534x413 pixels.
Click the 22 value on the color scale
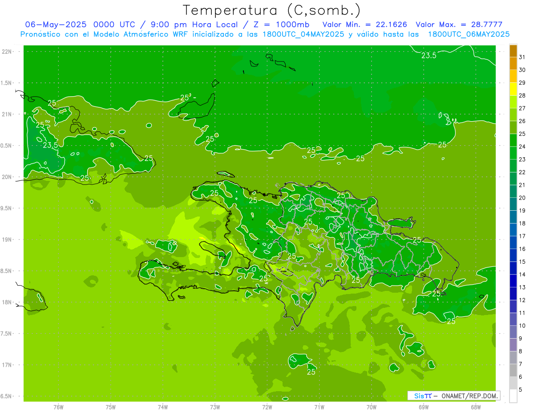[522, 172]
